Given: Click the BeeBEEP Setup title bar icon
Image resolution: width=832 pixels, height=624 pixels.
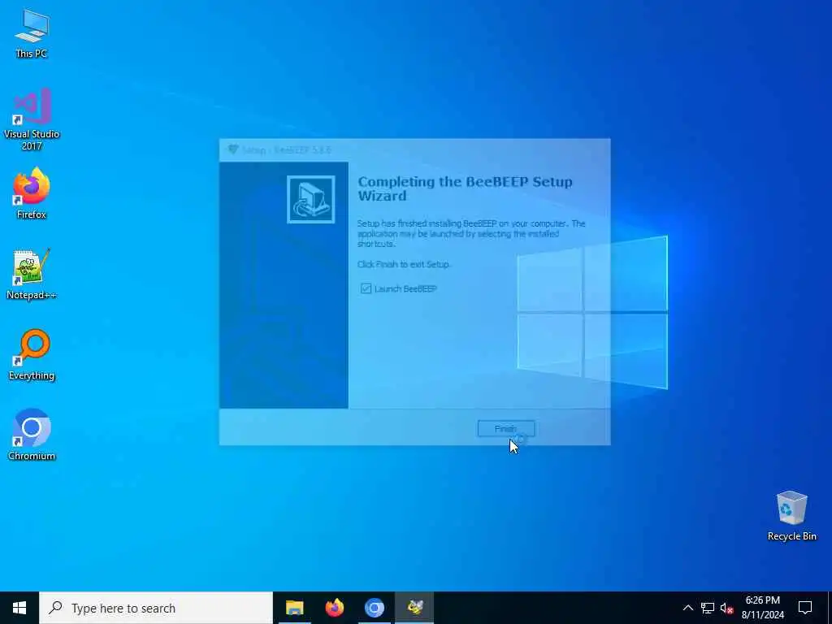Looking at the screenshot, I should click(233, 149).
